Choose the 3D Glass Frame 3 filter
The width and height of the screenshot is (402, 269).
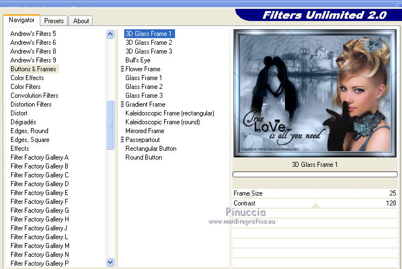click(149, 51)
